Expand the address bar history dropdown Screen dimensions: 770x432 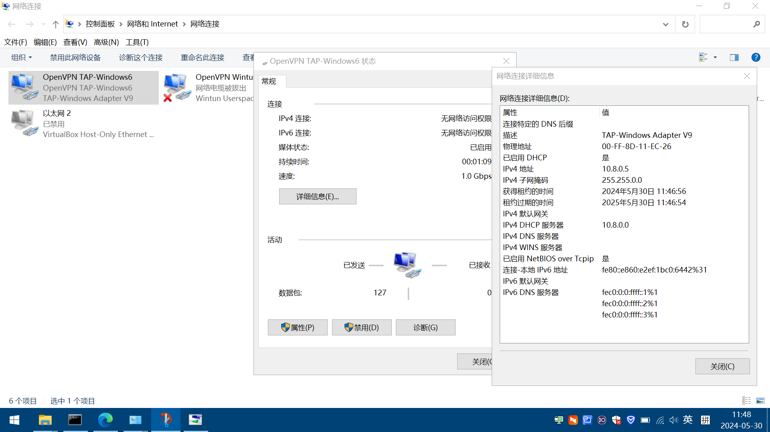tap(665, 24)
